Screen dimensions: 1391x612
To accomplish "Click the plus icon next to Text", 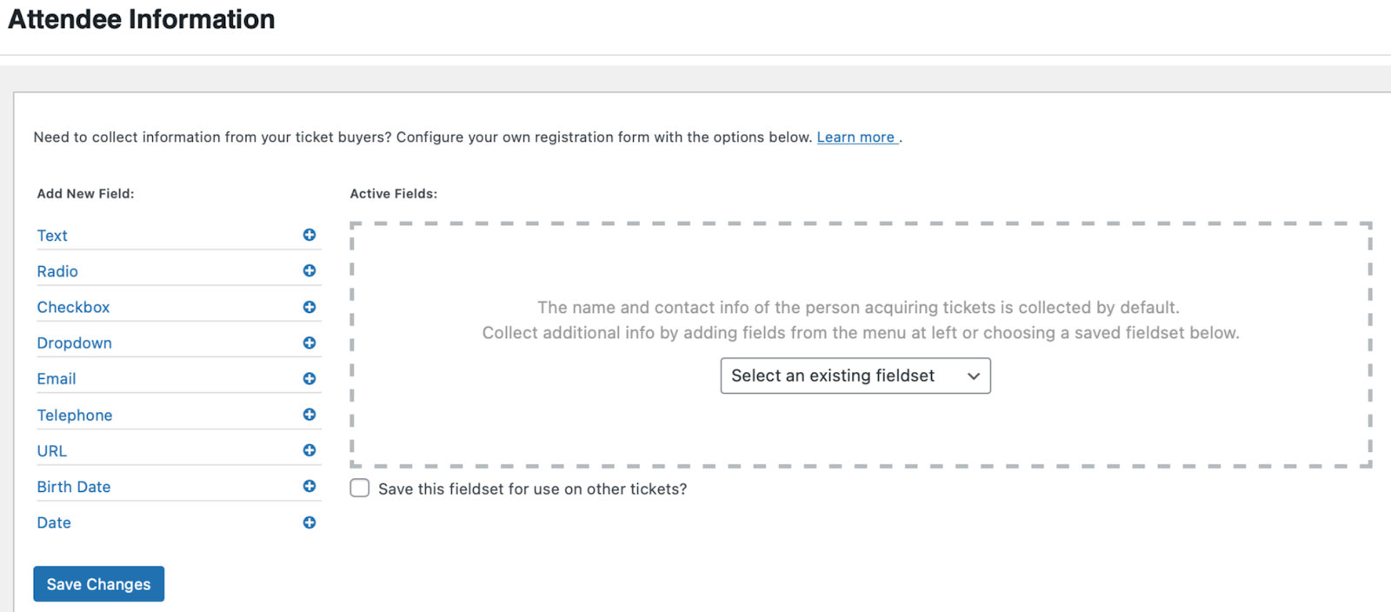I will click(309, 235).
